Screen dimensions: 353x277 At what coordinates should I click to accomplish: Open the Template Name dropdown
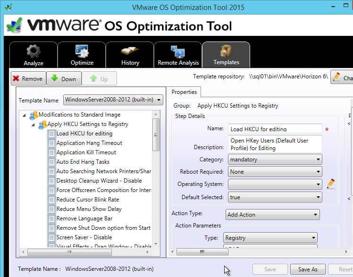pos(113,100)
